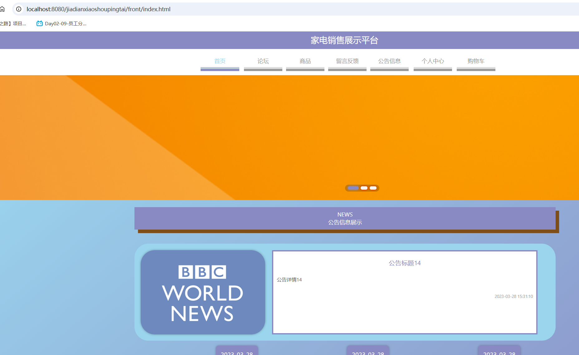The height and width of the screenshot is (355, 579).
Task: Select the first carousel indicator dot
Action: coord(353,188)
